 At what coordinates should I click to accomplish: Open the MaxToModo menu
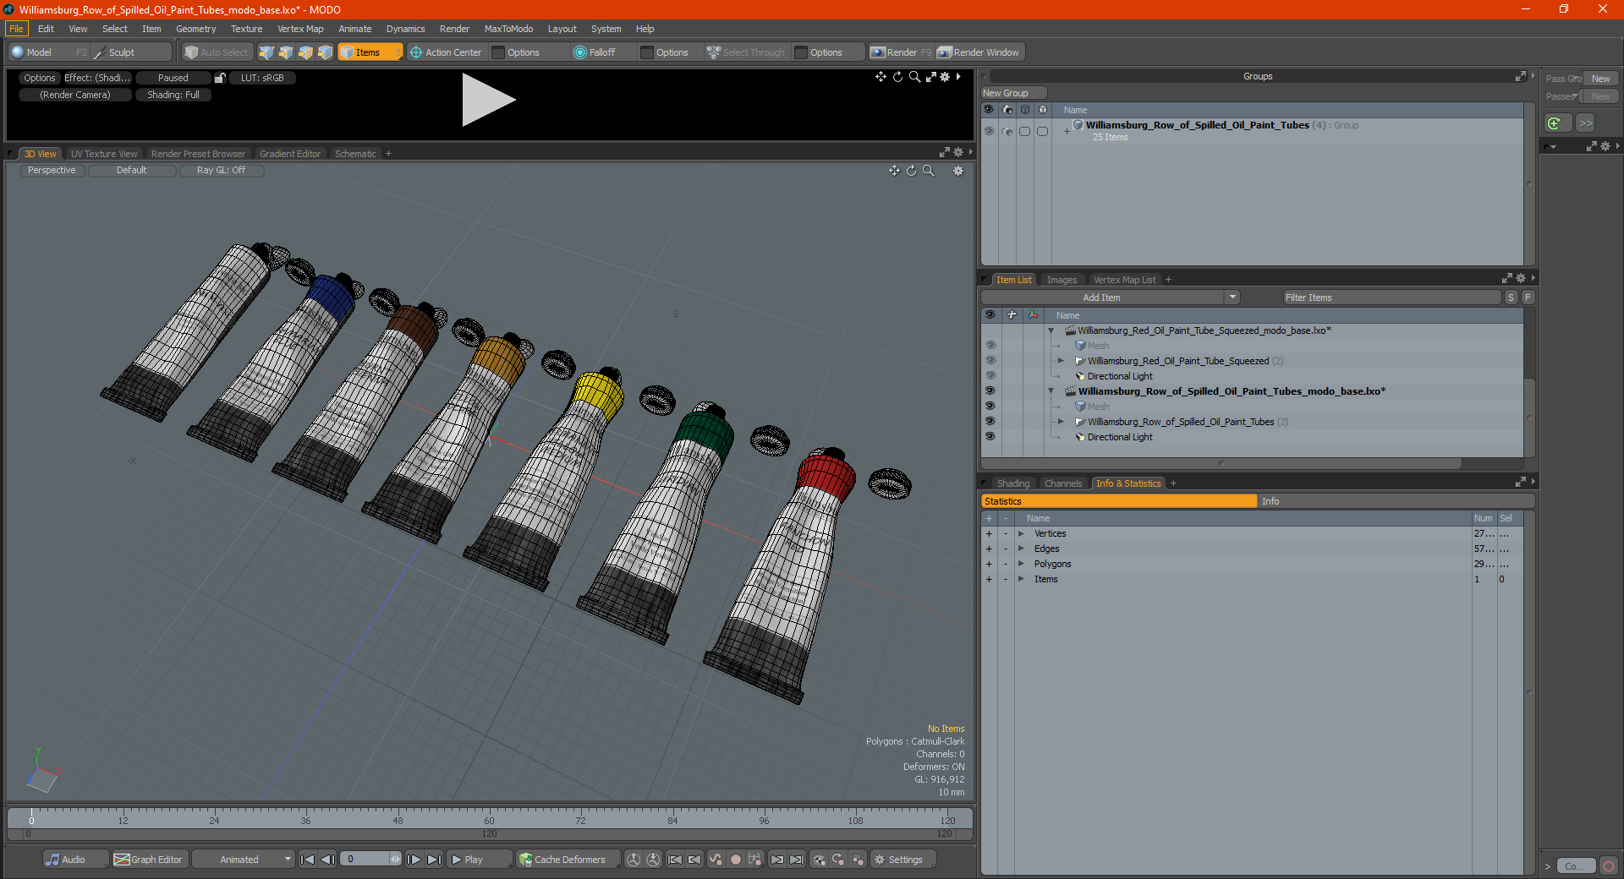tap(508, 29)
